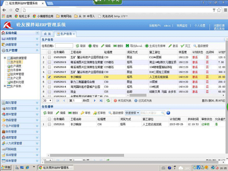Click the 未完成列表 button
The image size is (228, 171).
[122, 101]
